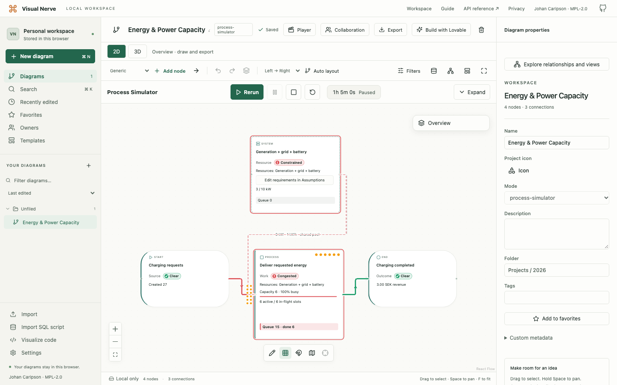Open the Guide menu item
This screenshot has height=385, width=617.
coord(447,9)
